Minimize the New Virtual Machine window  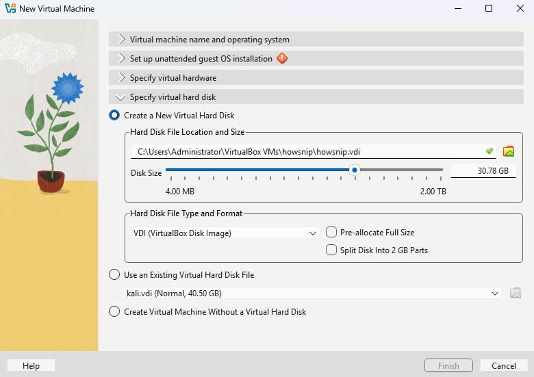click(458, 8)
